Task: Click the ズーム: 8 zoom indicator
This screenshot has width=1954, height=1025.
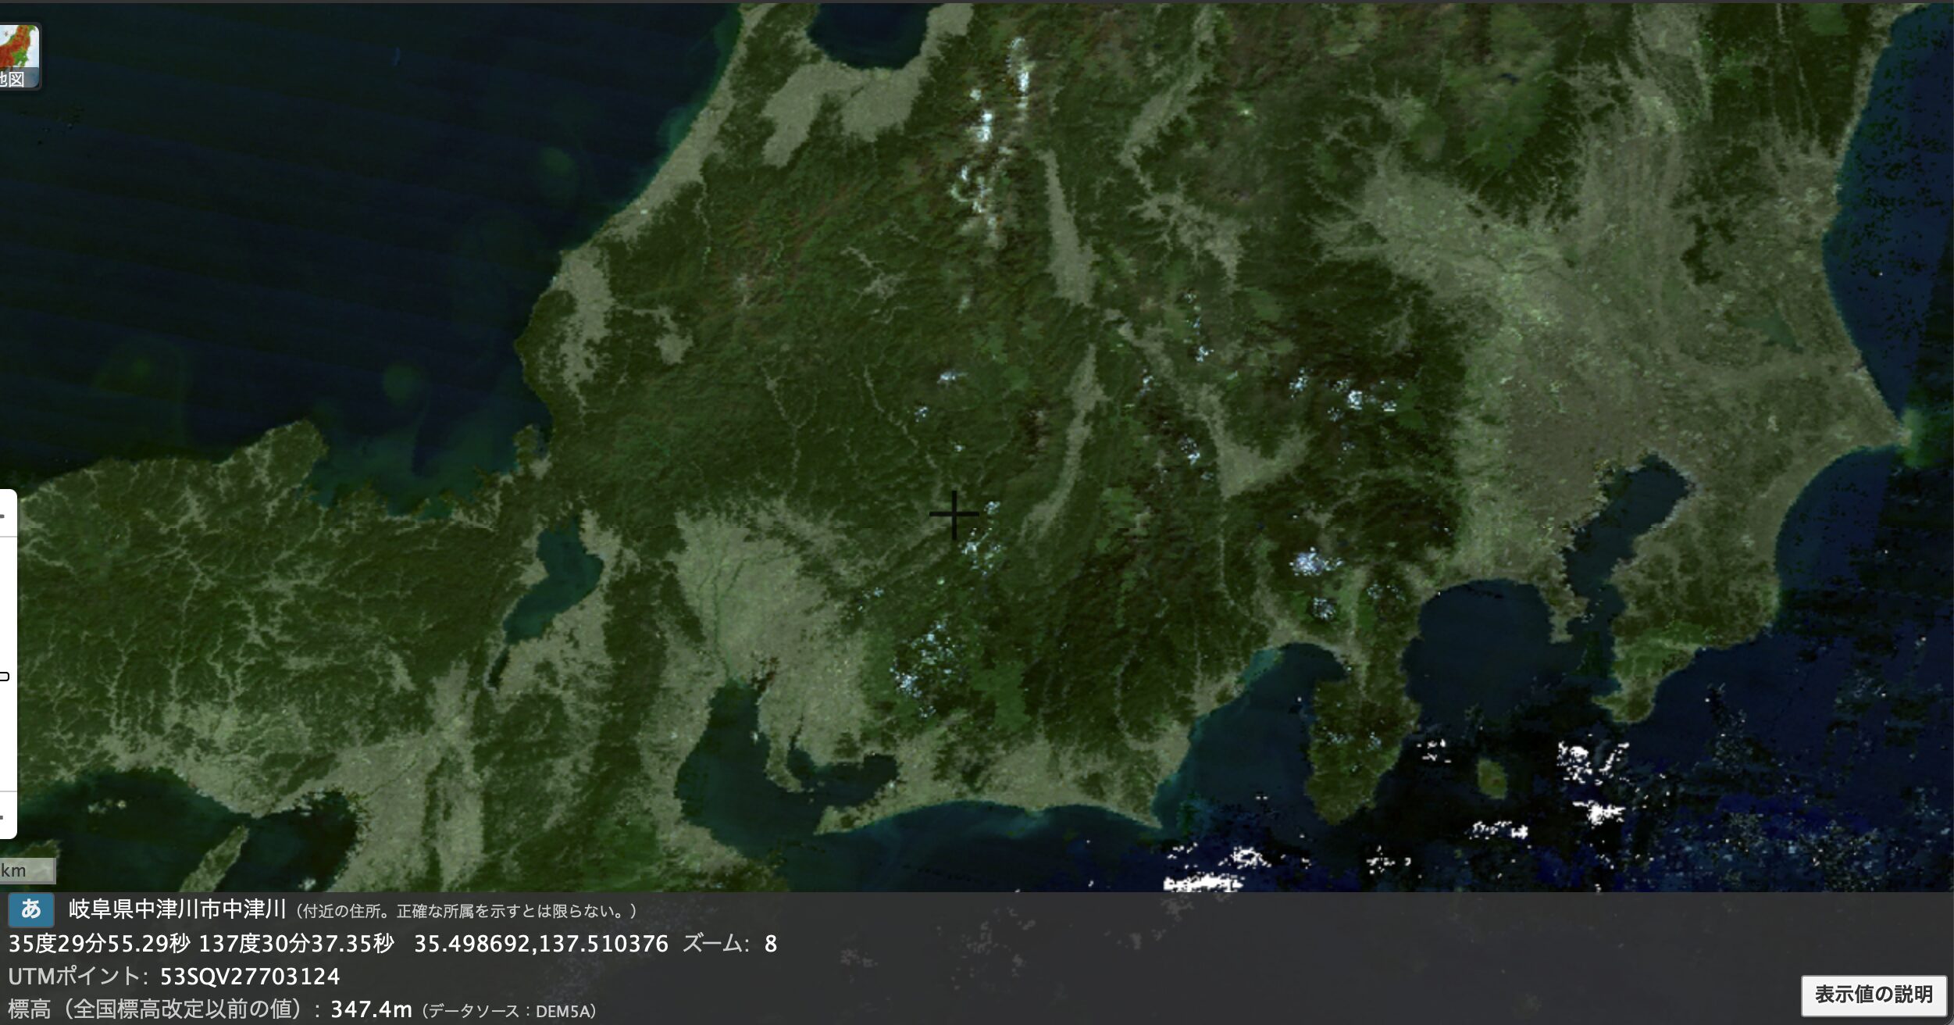Action: [729, 944]
